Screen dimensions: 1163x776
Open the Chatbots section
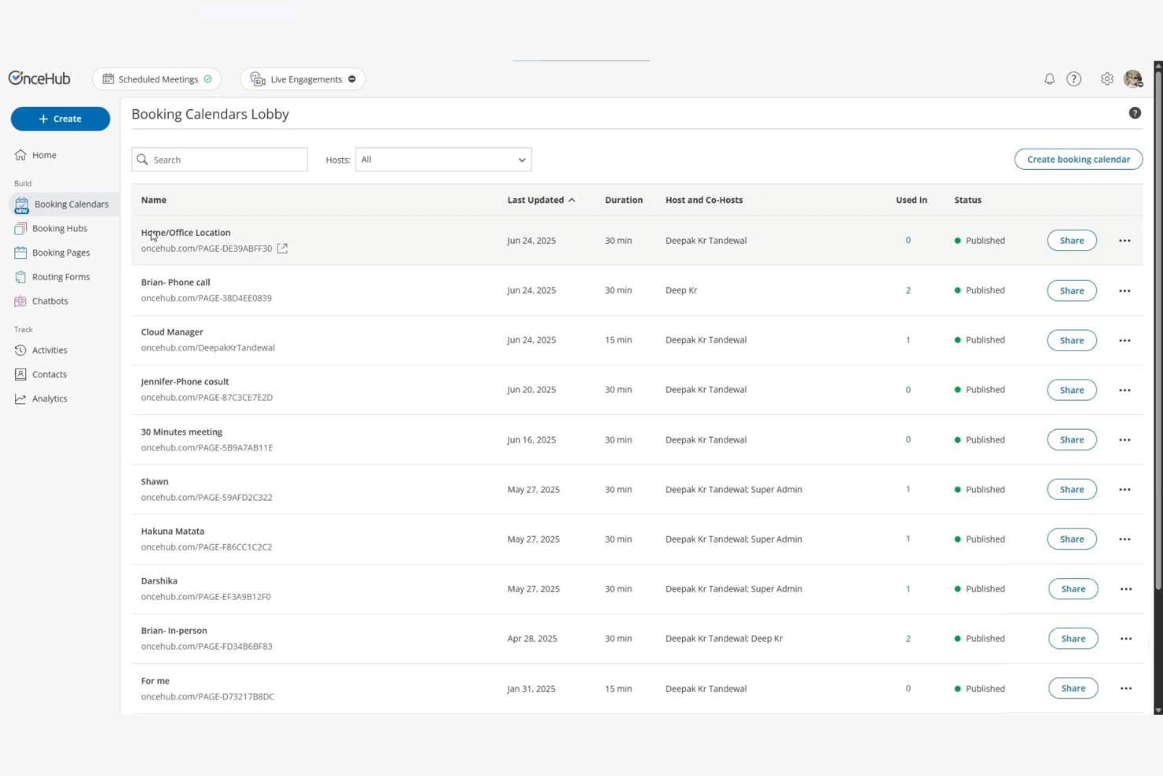click(x=50, y=300)
